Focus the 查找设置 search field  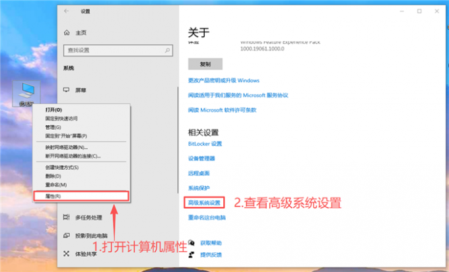coord(118,50)
